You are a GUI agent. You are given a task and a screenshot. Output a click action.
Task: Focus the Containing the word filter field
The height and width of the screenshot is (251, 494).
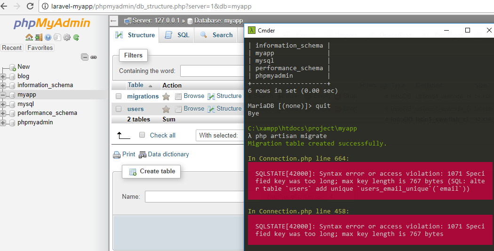point(212,71)
